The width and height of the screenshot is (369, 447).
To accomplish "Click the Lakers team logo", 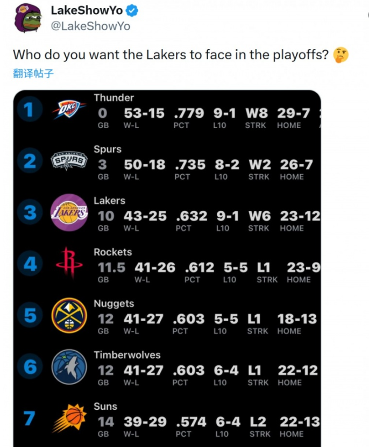I will pos(69,212).
